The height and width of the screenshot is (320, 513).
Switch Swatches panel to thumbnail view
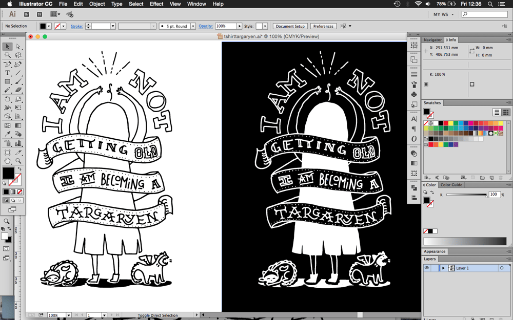point(506,112)
